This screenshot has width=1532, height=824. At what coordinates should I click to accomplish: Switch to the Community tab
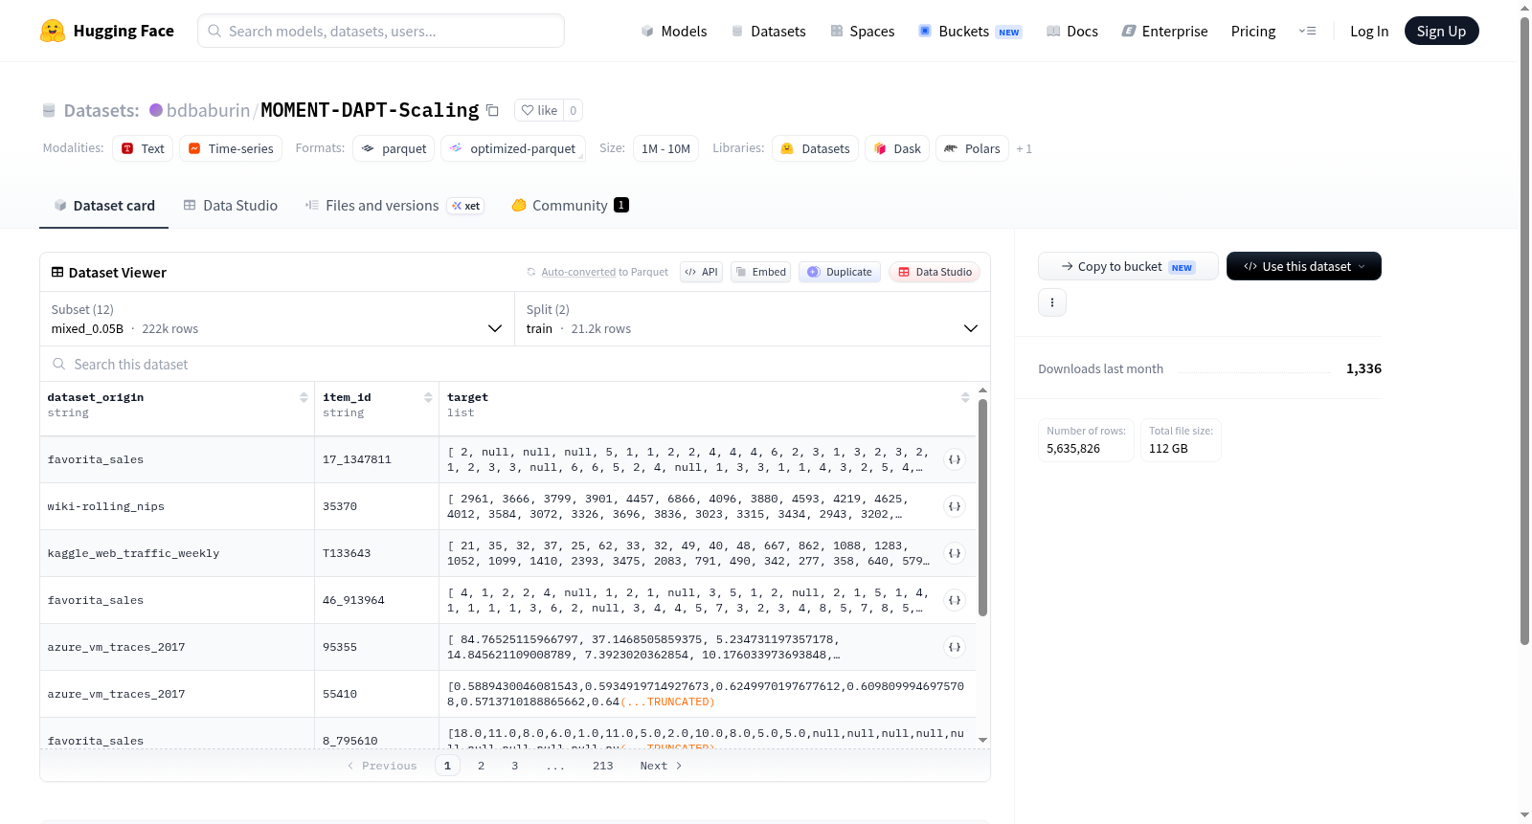click(x=570, y=206)
